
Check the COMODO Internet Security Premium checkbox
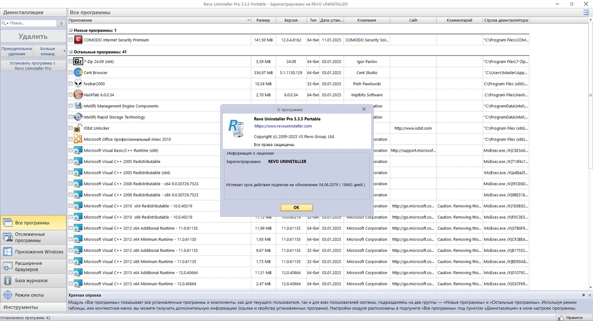(71, 40)
